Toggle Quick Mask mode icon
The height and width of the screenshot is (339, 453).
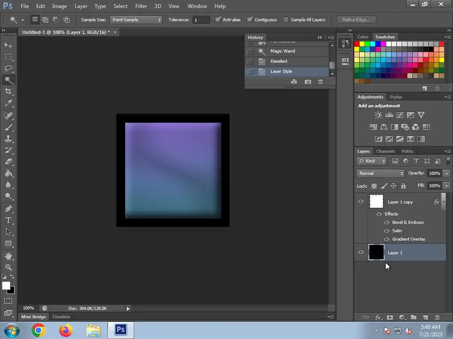tap(8, 301)
